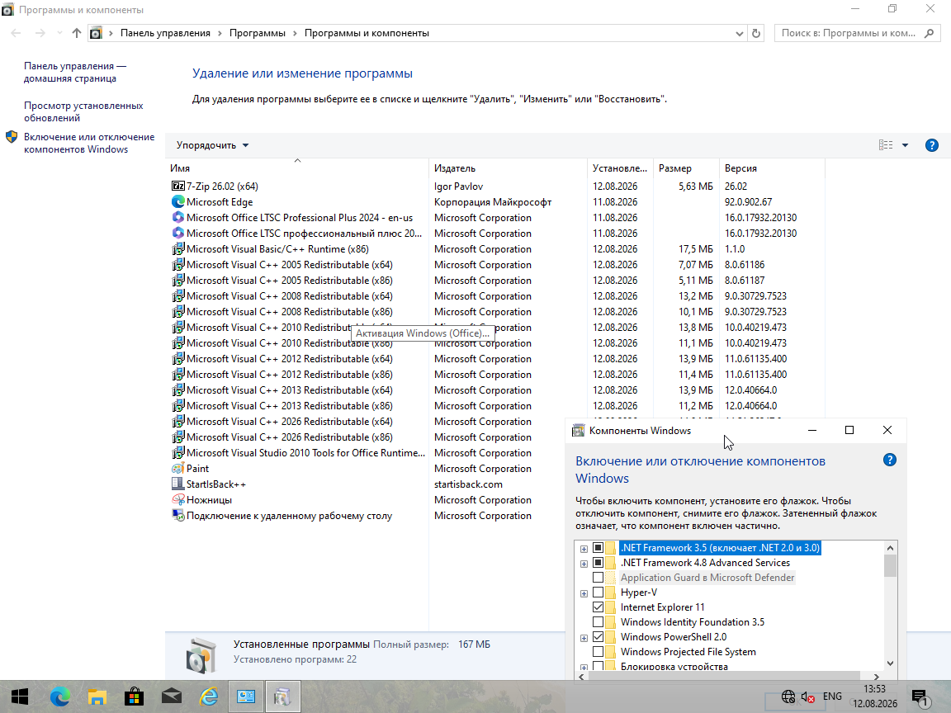Toggle the .NET Framework 3.5 checkbox
Viewport: 951px width, 713px height.
(598, 548)
